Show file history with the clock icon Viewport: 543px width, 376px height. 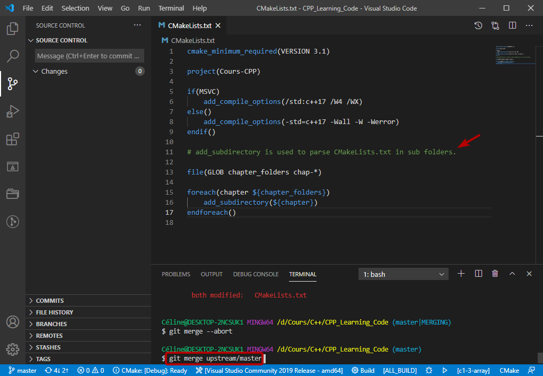[x=478, y=25]
